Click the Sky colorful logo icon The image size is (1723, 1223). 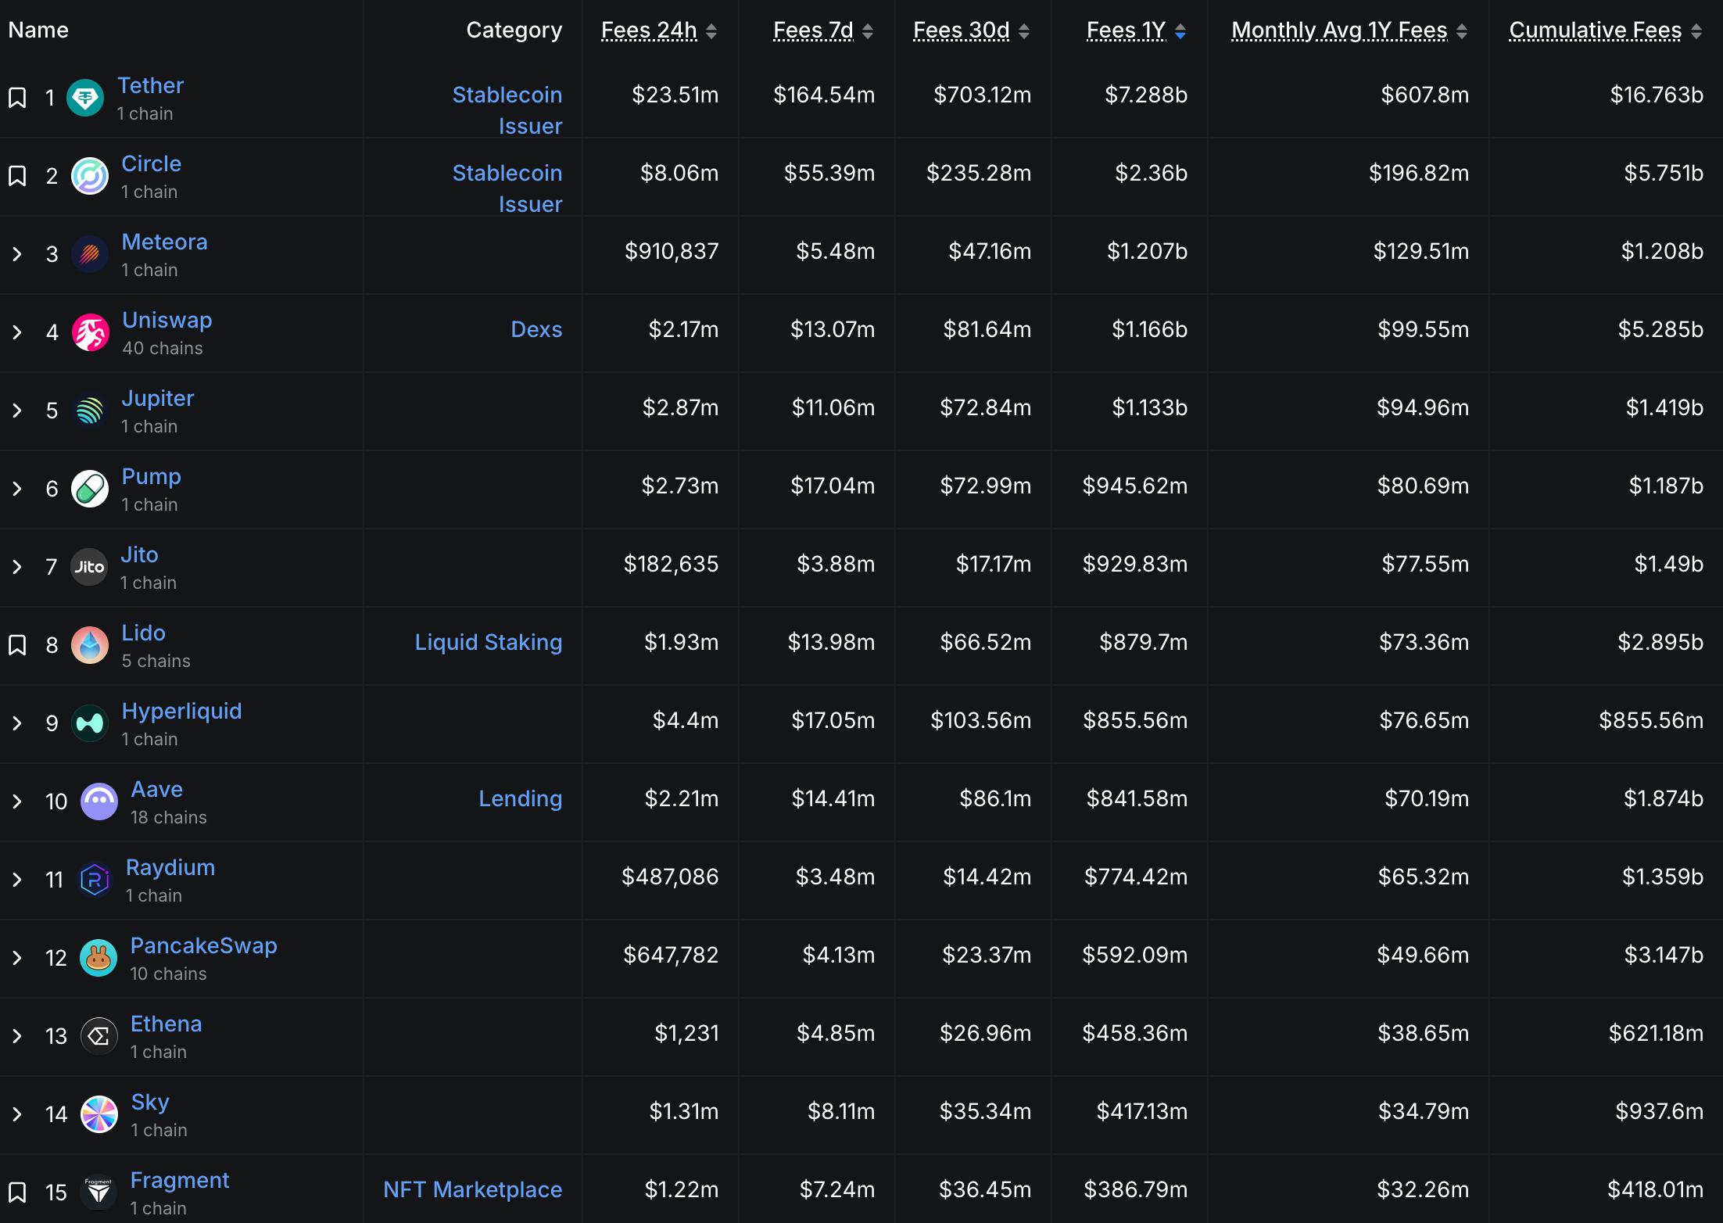click(99, 1114)
